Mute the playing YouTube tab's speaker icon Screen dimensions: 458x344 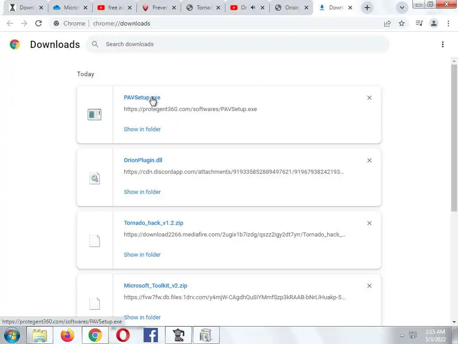point(253,8)
